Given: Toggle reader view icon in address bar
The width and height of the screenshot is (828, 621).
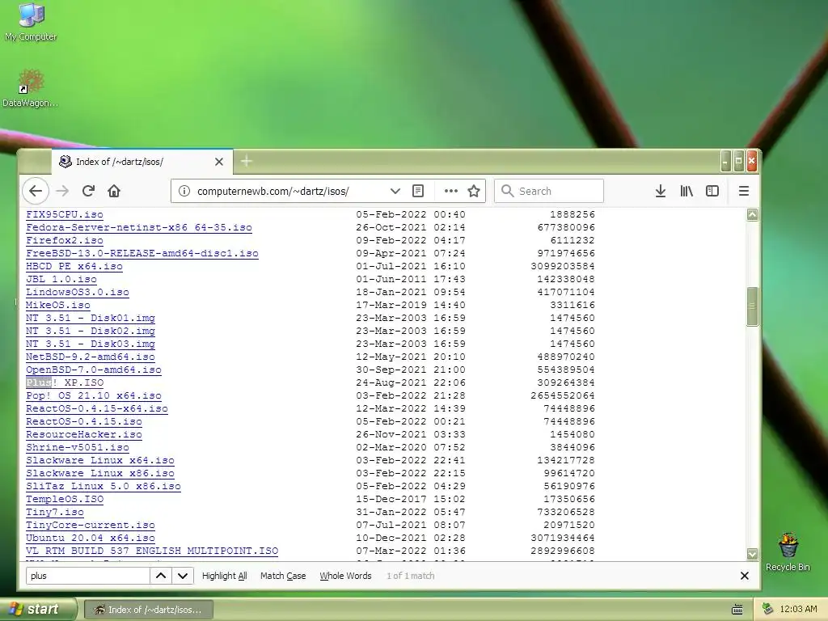Looking at the screenshot, I should pos(418,191).
